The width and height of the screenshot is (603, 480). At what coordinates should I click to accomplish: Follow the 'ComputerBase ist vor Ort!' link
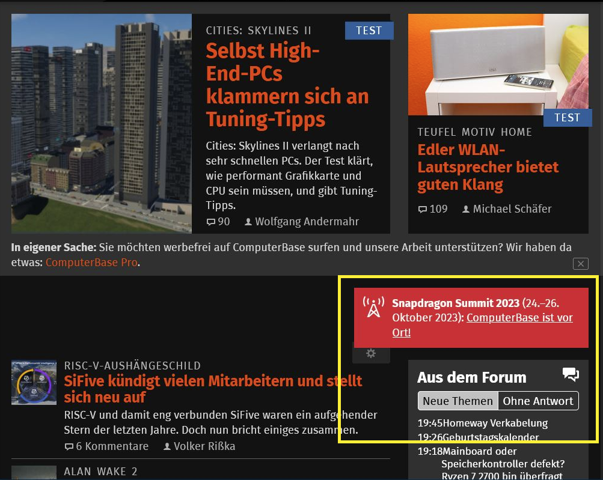(482, 325)
